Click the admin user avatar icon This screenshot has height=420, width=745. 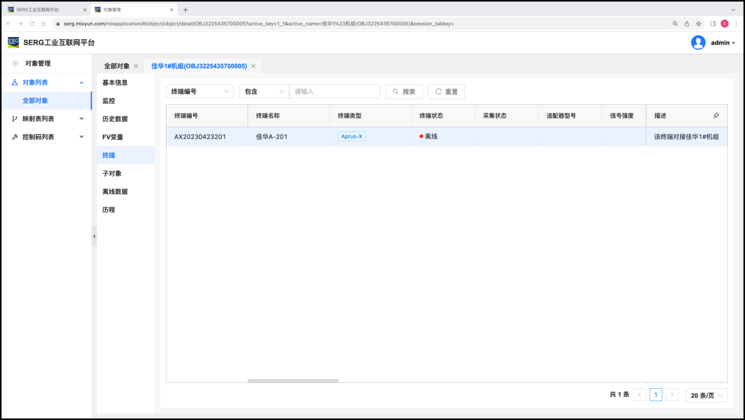pos(698,42)
